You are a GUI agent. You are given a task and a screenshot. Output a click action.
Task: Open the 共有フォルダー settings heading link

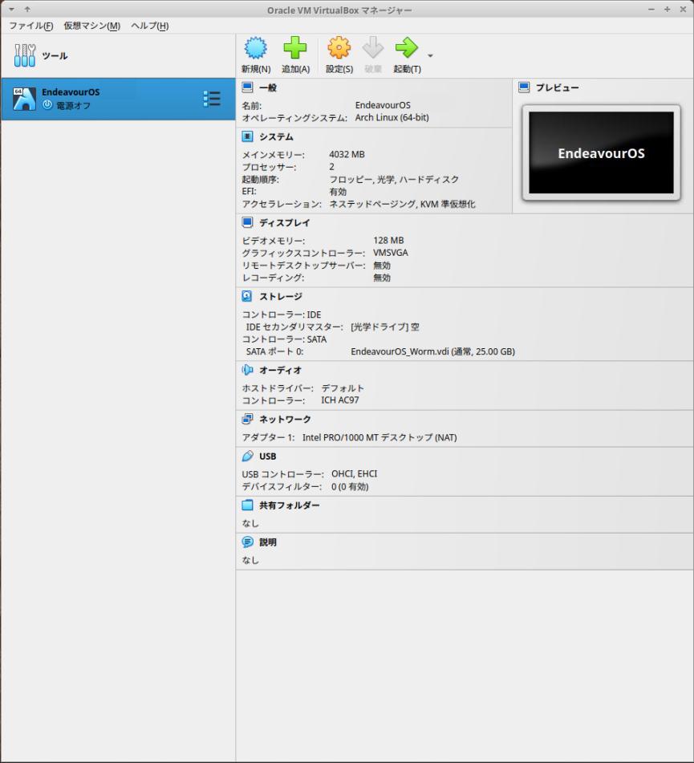pyautogui.click(x=290, y=505)
